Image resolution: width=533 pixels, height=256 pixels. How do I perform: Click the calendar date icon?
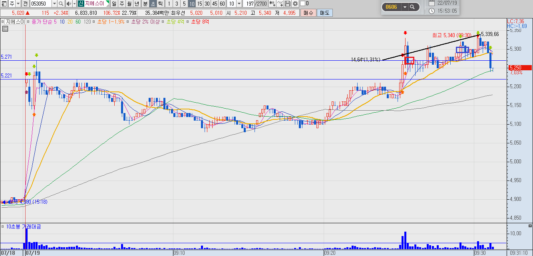(432, 3)
